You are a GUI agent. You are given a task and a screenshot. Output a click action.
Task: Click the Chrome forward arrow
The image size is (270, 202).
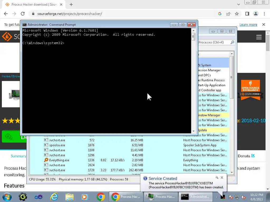[x=14, y=14]
